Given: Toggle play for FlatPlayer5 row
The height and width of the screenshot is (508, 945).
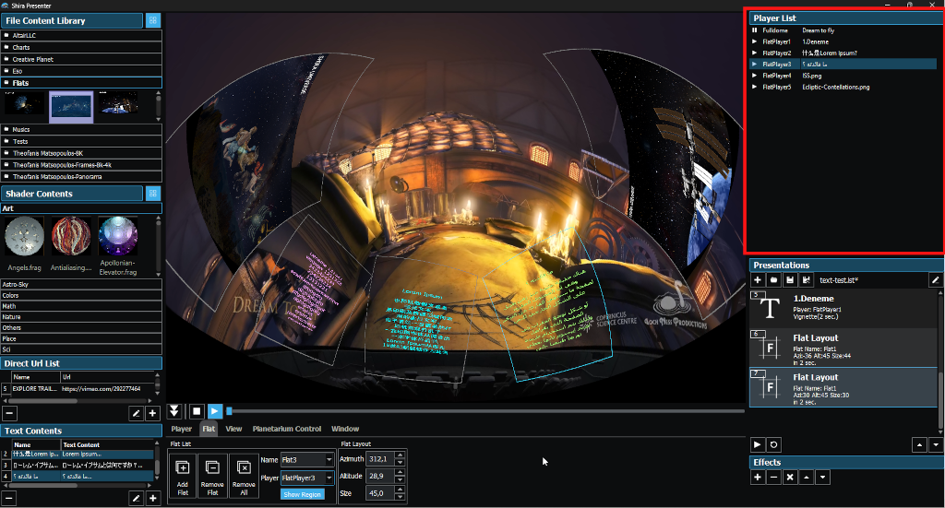Looking at the screenshot, I should (755, 88).
